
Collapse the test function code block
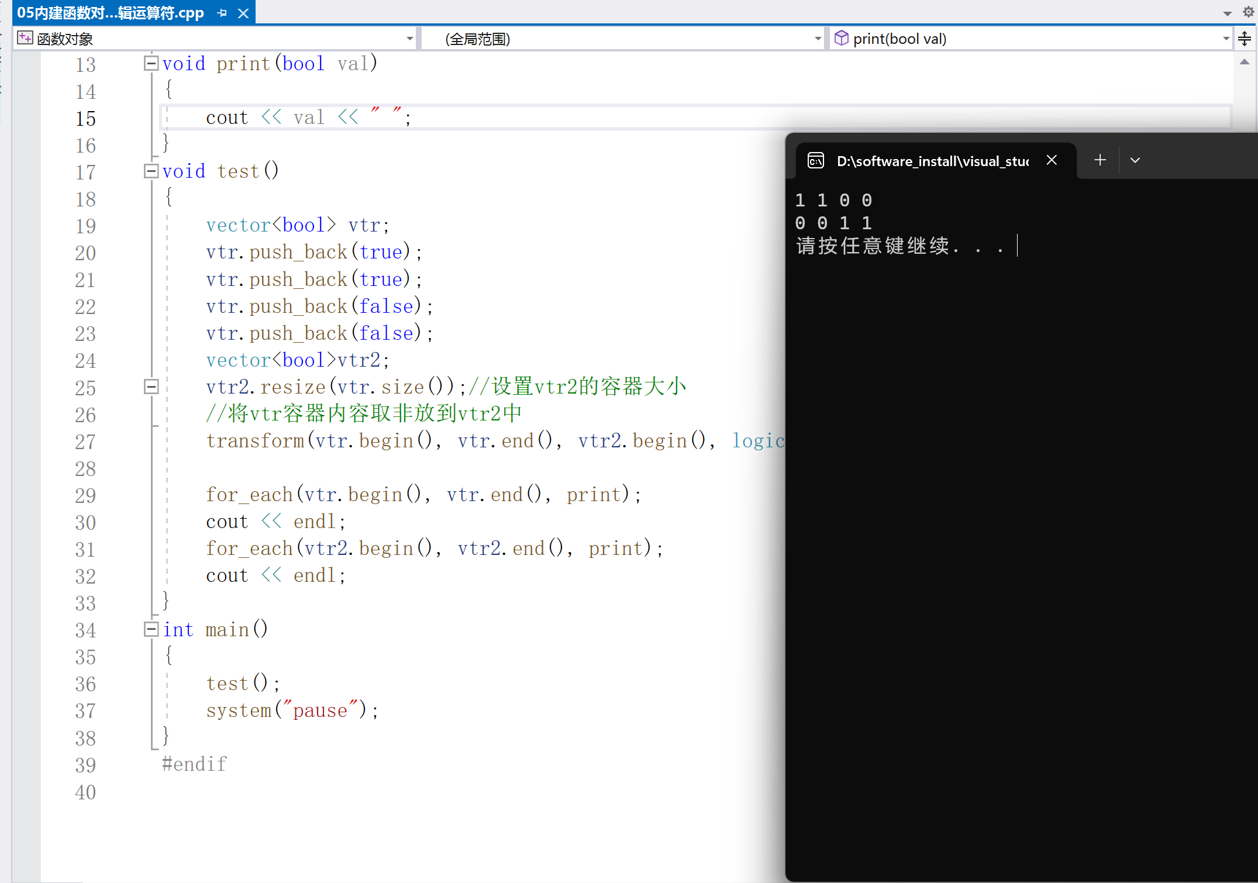(x=151, y=171)
